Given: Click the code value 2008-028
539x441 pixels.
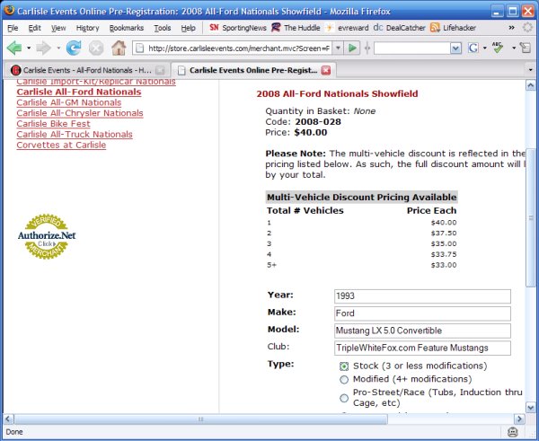Looking at the screenshot, I should coord(318,122).
